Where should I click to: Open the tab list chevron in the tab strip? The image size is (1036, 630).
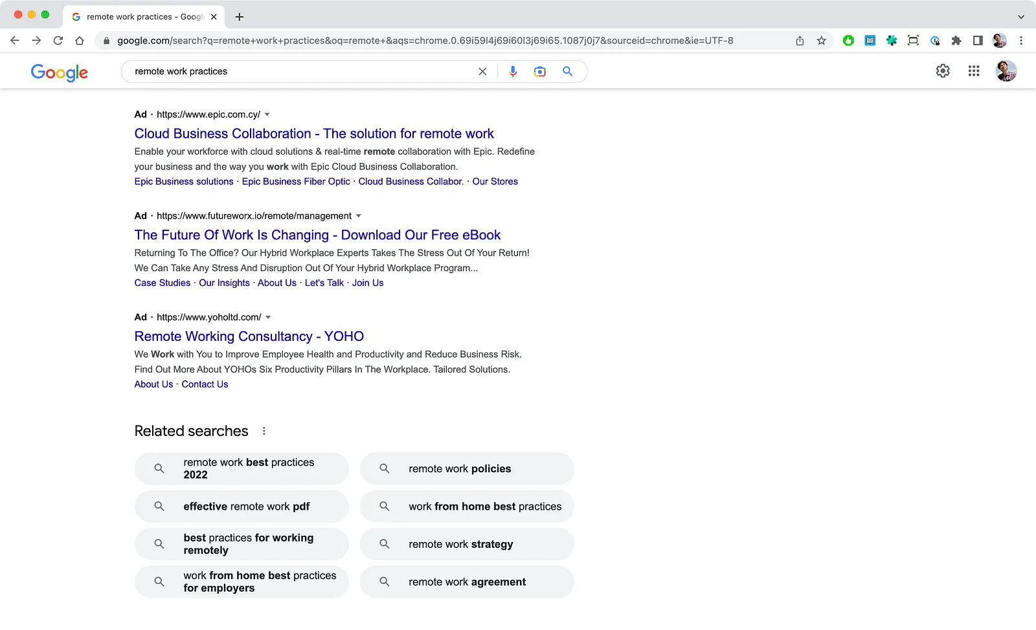tap(1021, 17)
